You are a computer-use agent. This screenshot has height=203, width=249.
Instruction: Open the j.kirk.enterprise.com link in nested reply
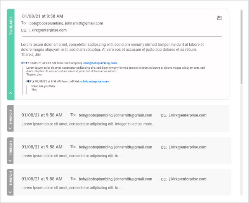94,81
